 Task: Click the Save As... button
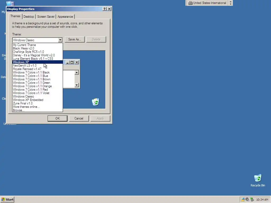coord(75,39)
